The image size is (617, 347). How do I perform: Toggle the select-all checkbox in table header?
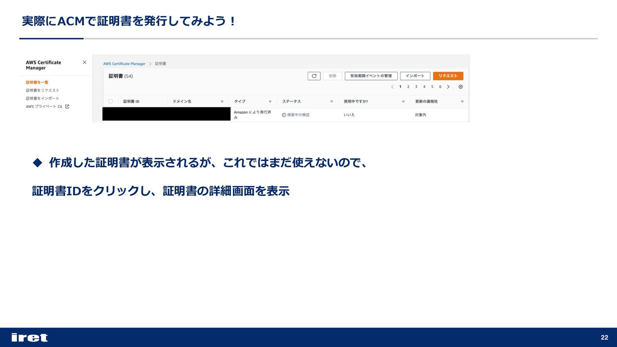point(111,101)
